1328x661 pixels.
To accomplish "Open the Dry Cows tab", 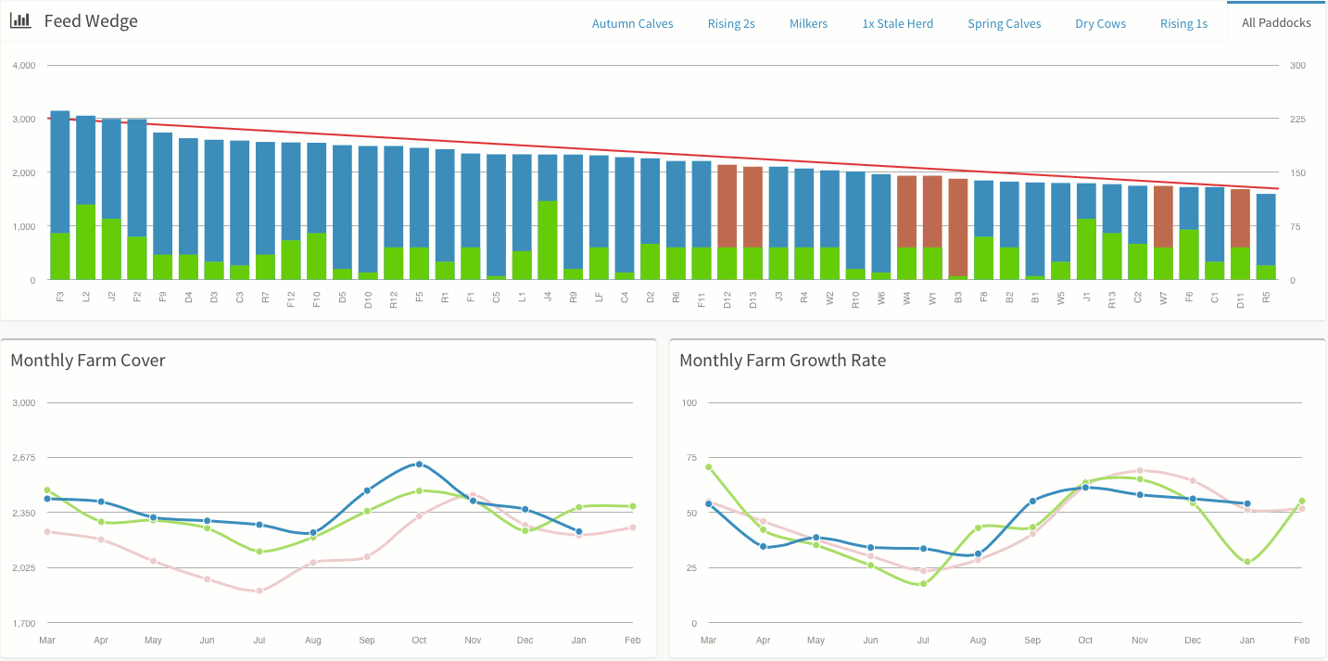I will (x=1100, y=23).
